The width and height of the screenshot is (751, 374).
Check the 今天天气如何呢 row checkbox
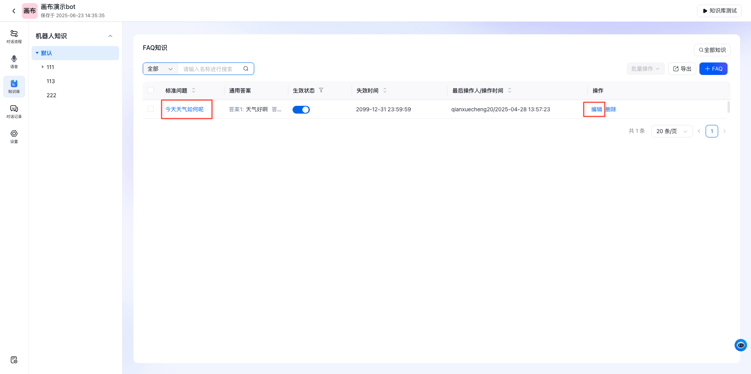tap(151, 109)
